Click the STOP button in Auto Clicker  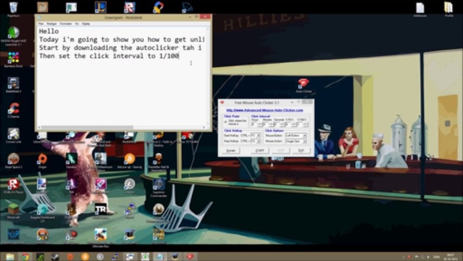pyautogui.click(x=281, y=150)
